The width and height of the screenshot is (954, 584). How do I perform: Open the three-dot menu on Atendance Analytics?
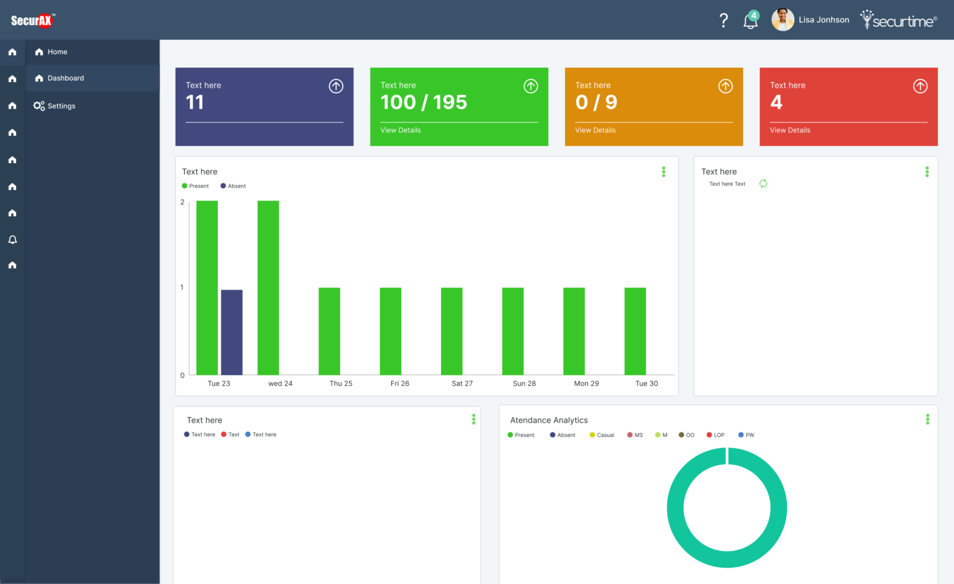pos(927,419)
